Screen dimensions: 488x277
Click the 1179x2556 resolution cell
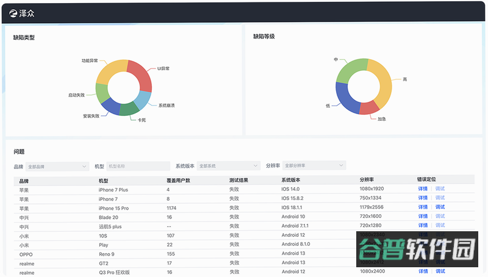[371, 207]
